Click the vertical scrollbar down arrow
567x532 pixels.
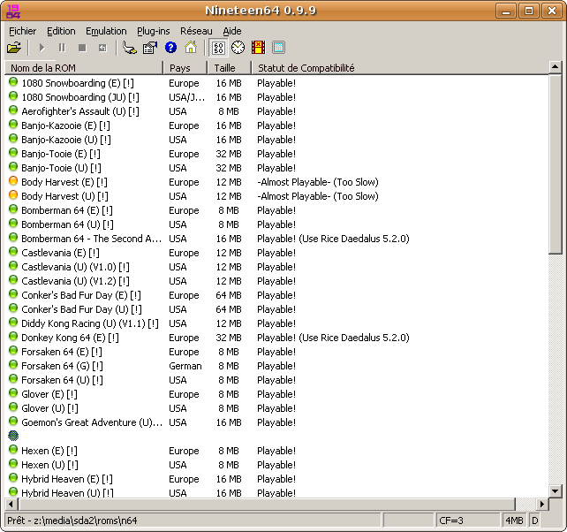click(555, 491)
